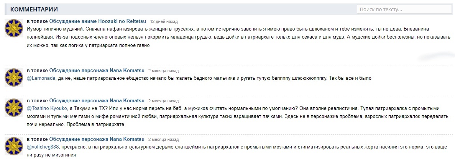Image resolution: width=455 pixels, height=163 pixels.
Task: Click the timestamp on the @Toshino Kyouko comment
Action: click(x=163, y=101)
